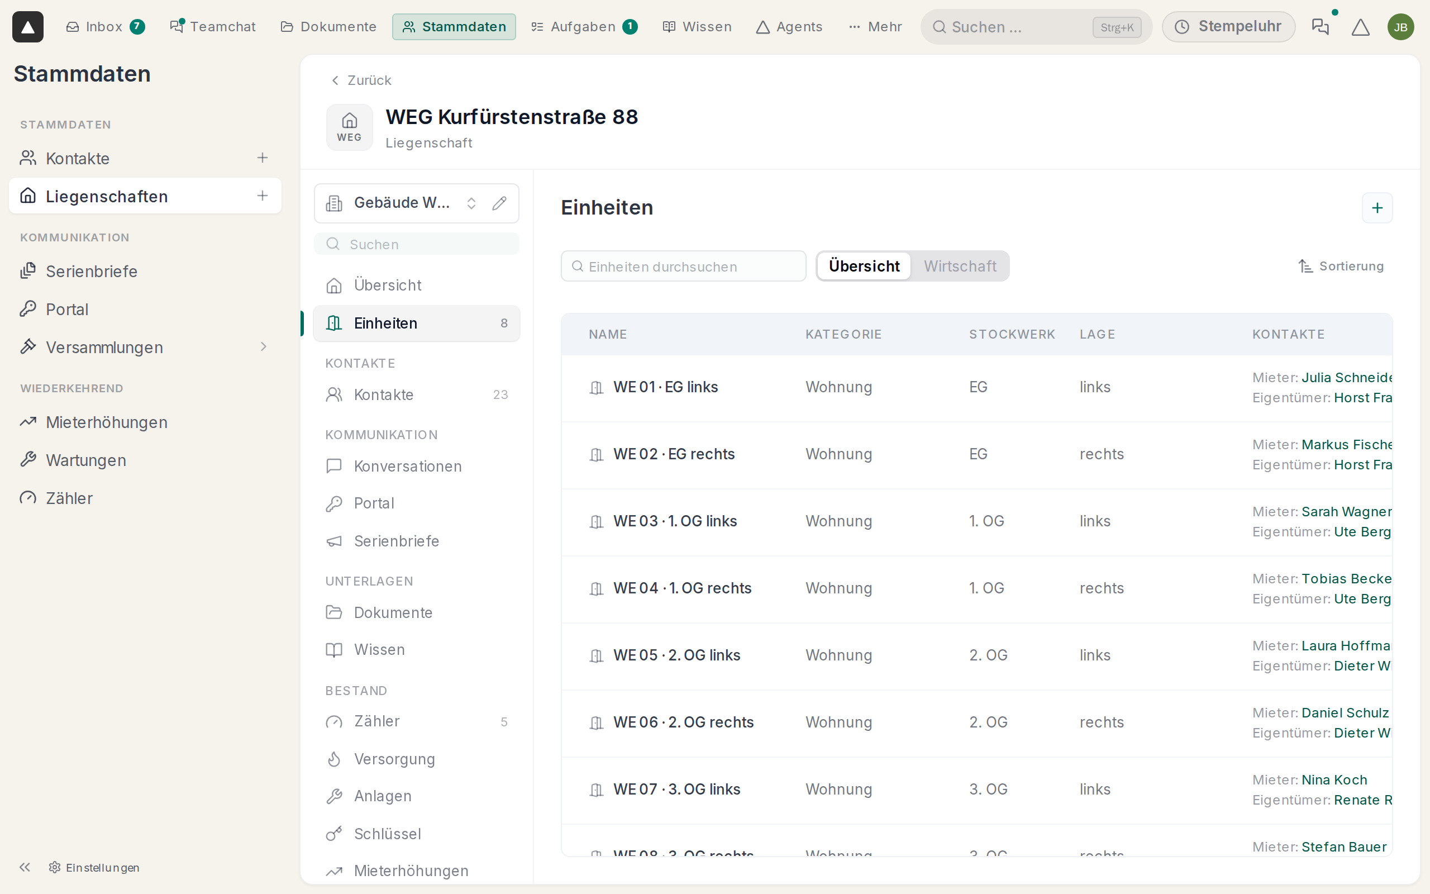Click the Stempeluhr button
1430x894 pixels.
coord(1228,27)
